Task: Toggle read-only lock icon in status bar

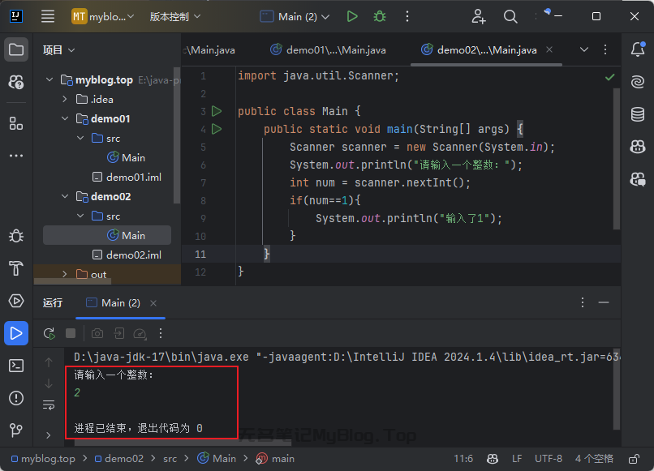Action: click(x=634, y=459)
